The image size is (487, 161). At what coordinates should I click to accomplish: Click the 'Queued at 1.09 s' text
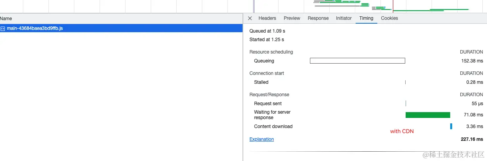click(267, 31)
